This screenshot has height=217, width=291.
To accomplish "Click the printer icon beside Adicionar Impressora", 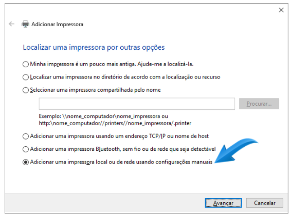I will coord(25,24).
